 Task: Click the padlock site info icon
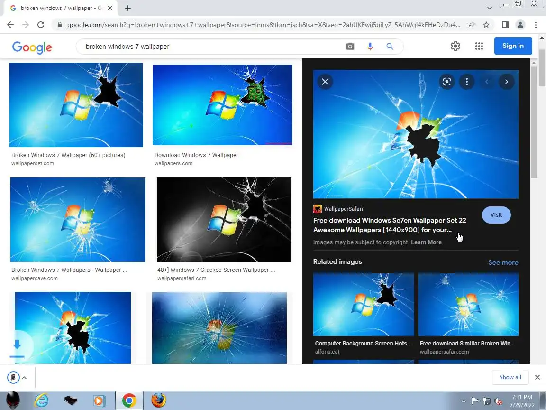coord(60,25)
